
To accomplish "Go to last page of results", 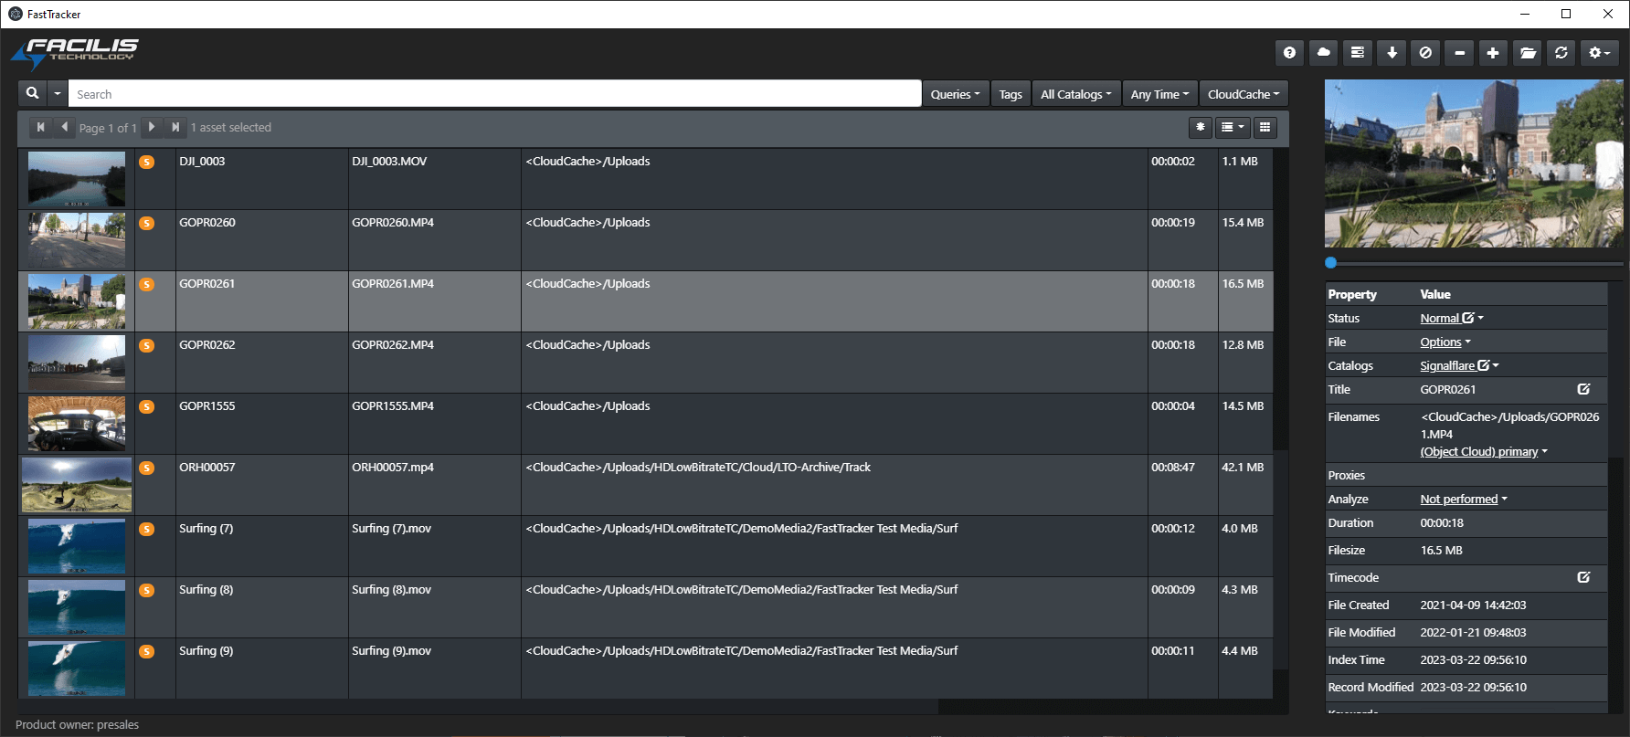I will pos(175,127).
